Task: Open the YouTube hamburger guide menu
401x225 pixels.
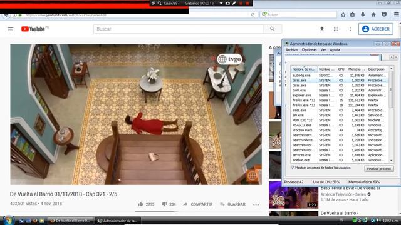Action: pos(11,29)
